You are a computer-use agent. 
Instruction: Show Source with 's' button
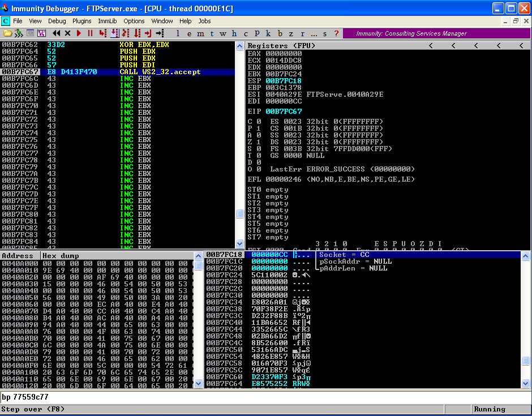click(325, 33)
